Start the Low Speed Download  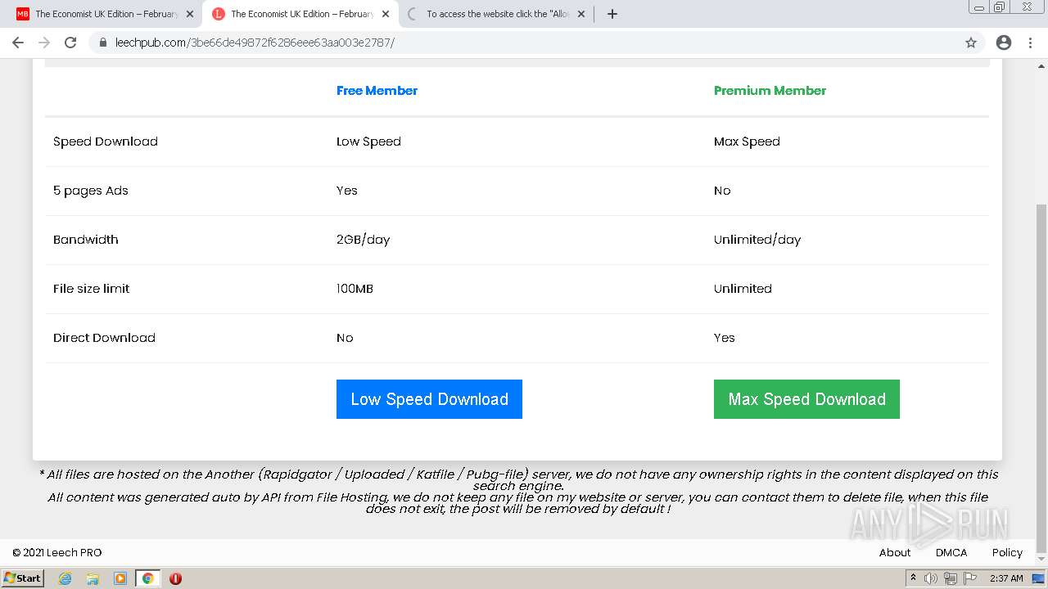click(429, 399)
